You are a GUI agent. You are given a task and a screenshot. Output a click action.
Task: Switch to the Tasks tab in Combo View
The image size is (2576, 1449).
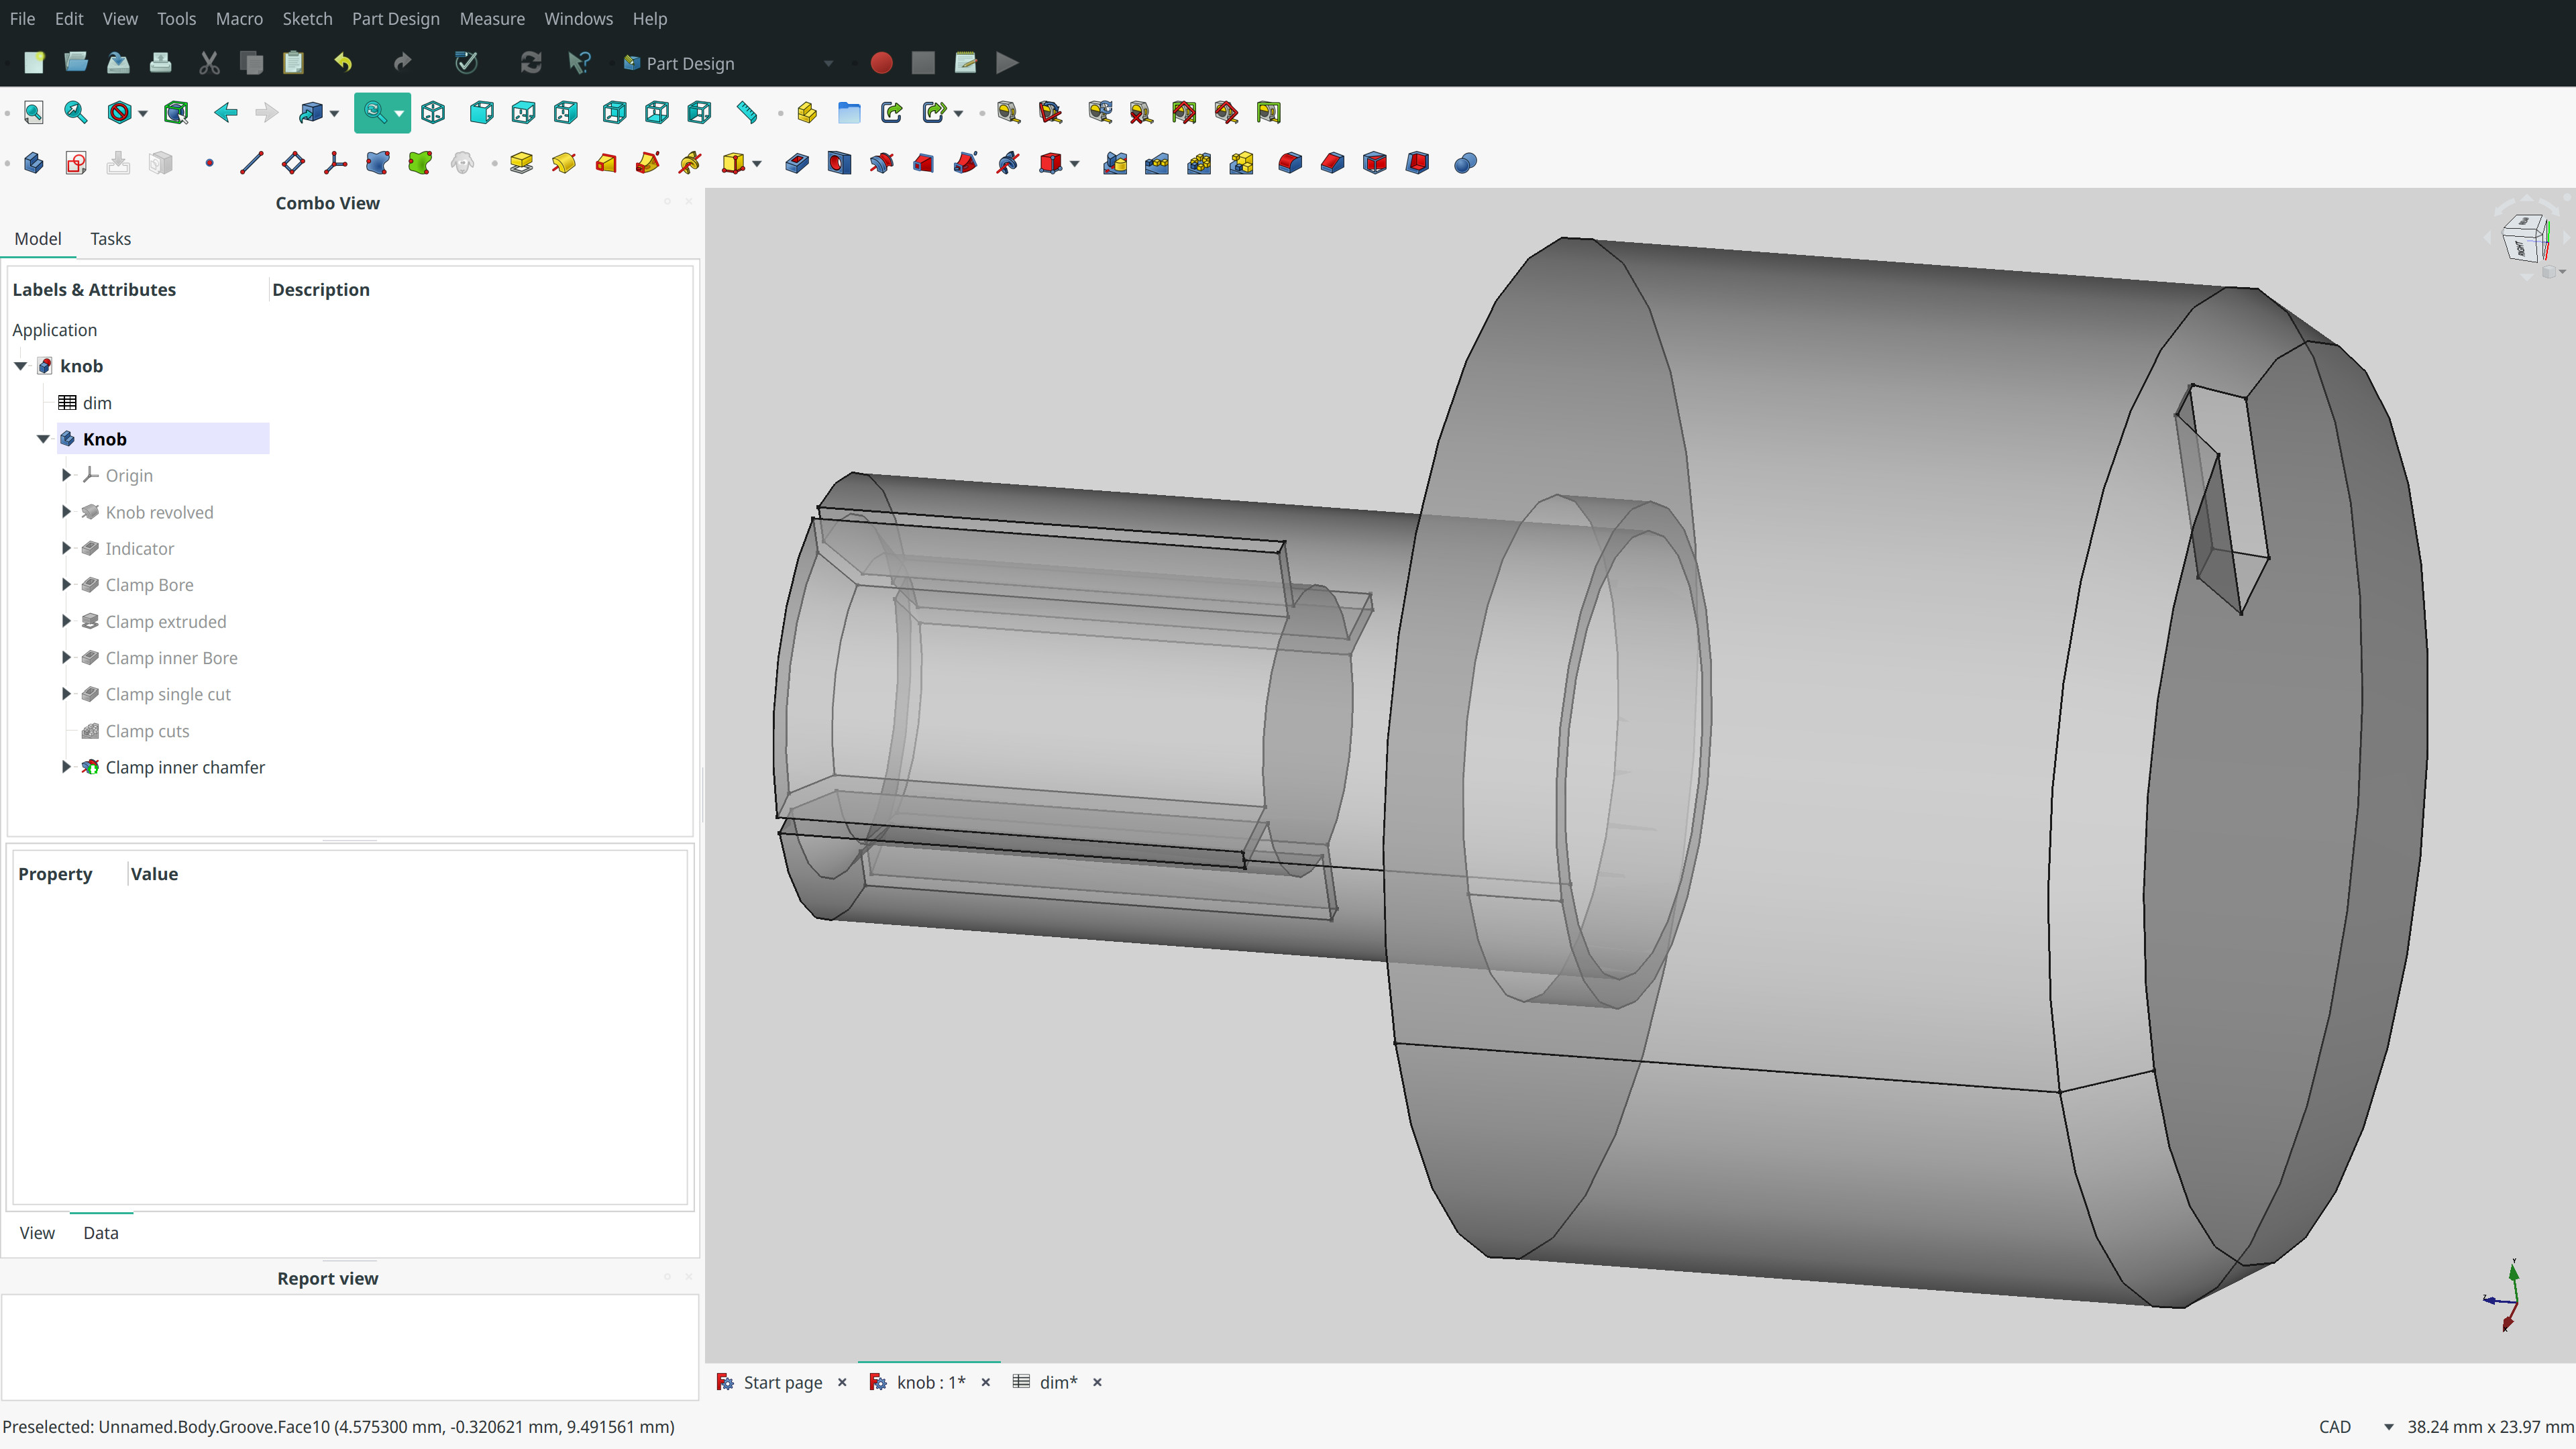pos(110,239)
